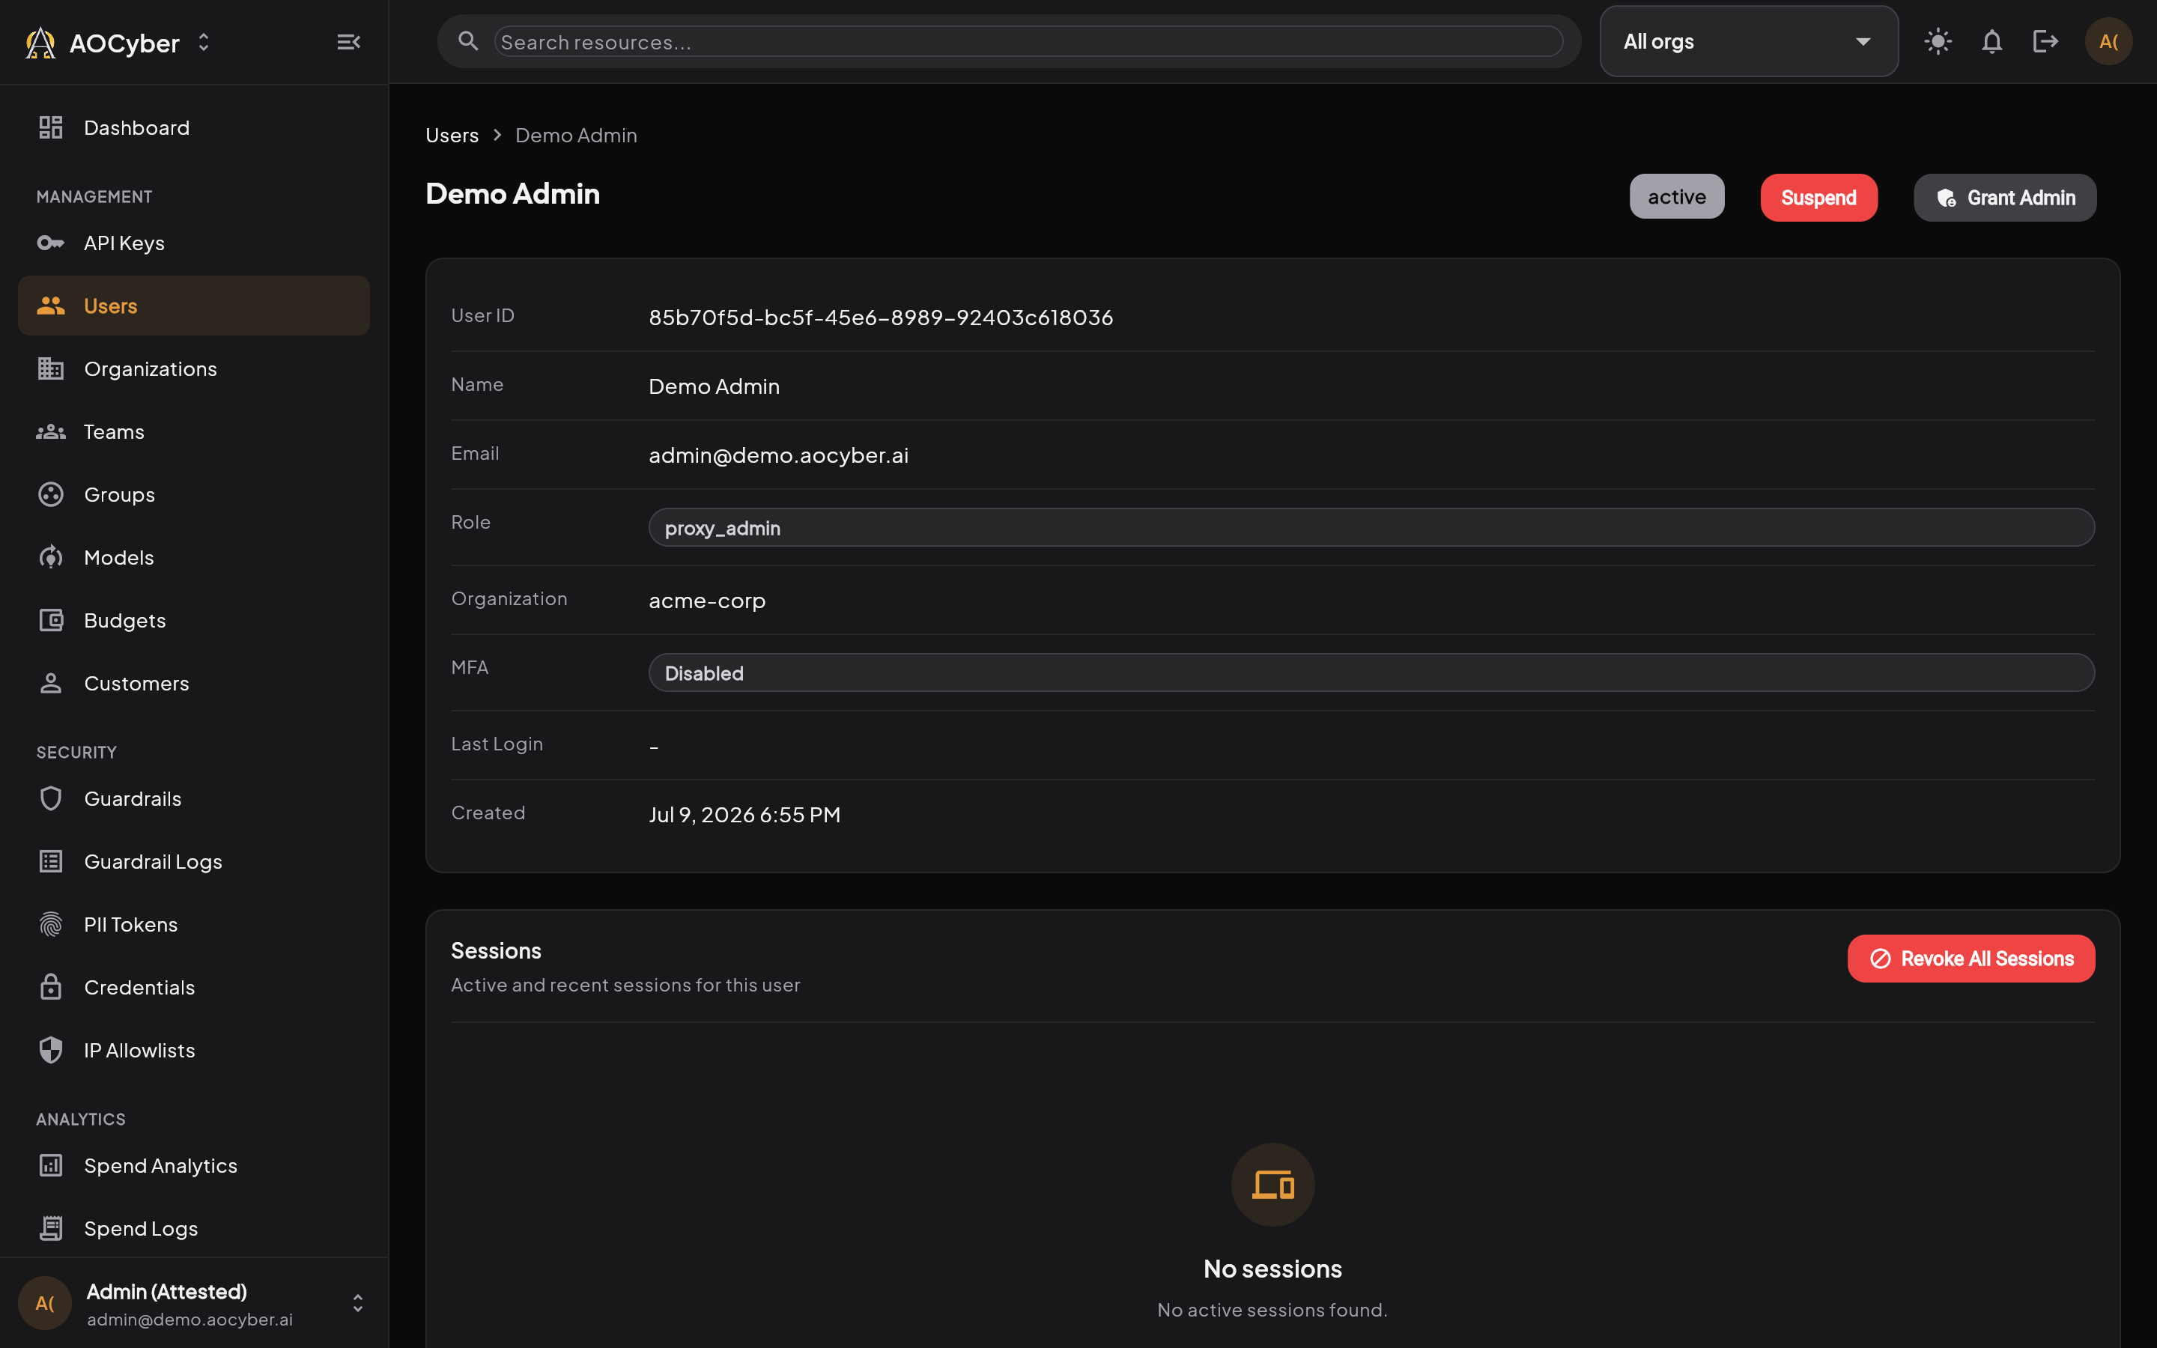Image resolution: width=2157 pixels, height=1348 pixels.
Task: Go to Customers
Action: coord(193,683)
